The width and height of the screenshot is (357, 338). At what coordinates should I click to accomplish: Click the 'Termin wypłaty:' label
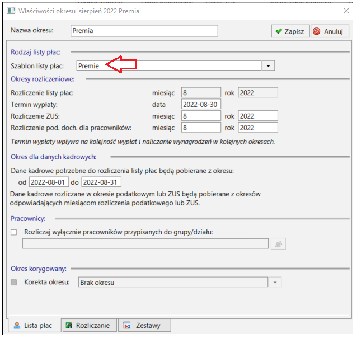coord(34,105)
